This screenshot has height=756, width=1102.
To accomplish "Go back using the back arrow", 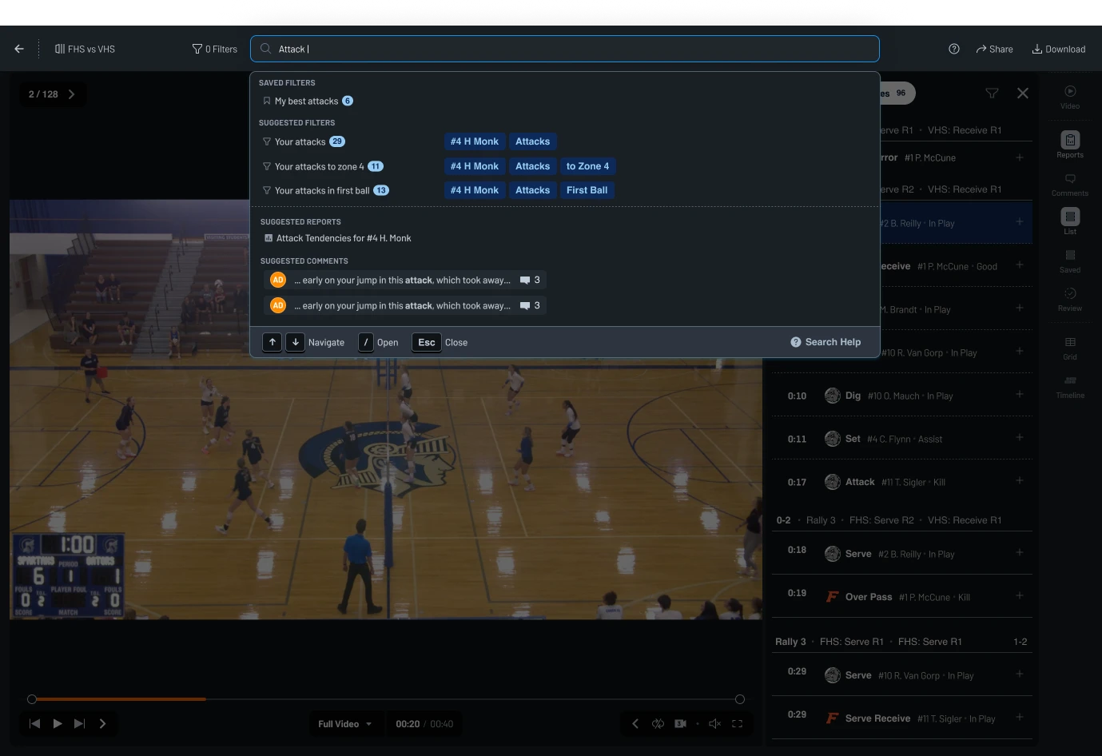I will tap(19, 49).
